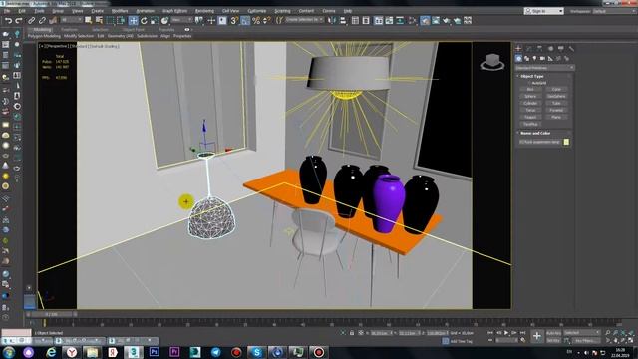
Task: Go to the end frame
Action: tap(522, 333)
